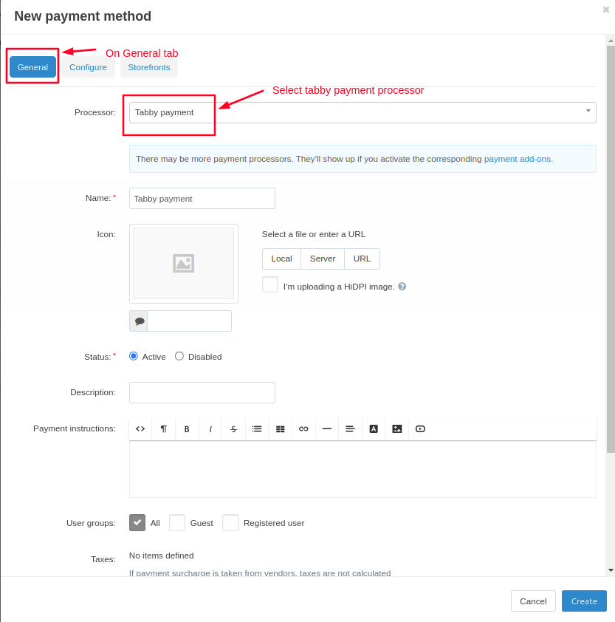Image resolution: width=615 pixels, height=622 pixels.
Task: Toggle HTML source code view in editor
Action: tap(140, 428)
